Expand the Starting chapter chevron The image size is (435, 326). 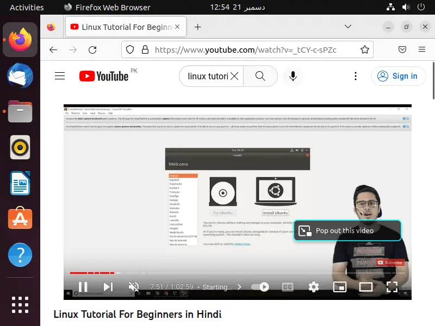tap(239, 287)
